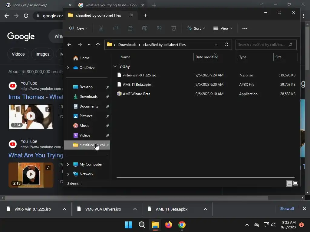The width and height of the screenshot is (310, 232).
Task: Expand OneDrive in navigation pane
Action: tap(68, 68)
